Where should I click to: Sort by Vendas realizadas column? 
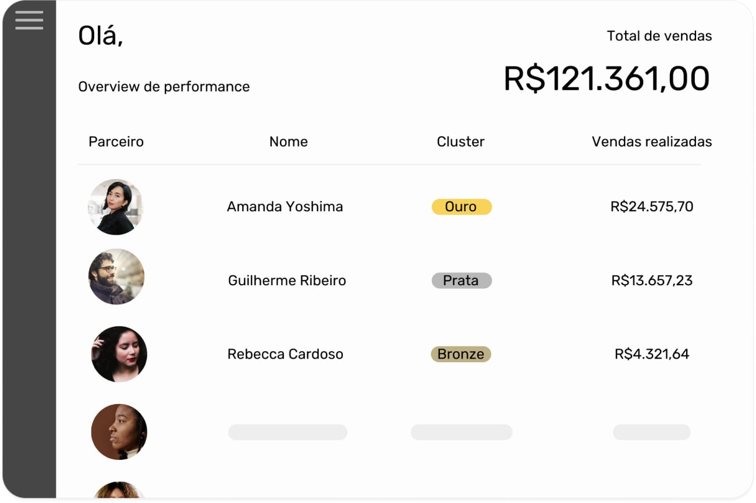pyautogui.click(x=651, y=141)
